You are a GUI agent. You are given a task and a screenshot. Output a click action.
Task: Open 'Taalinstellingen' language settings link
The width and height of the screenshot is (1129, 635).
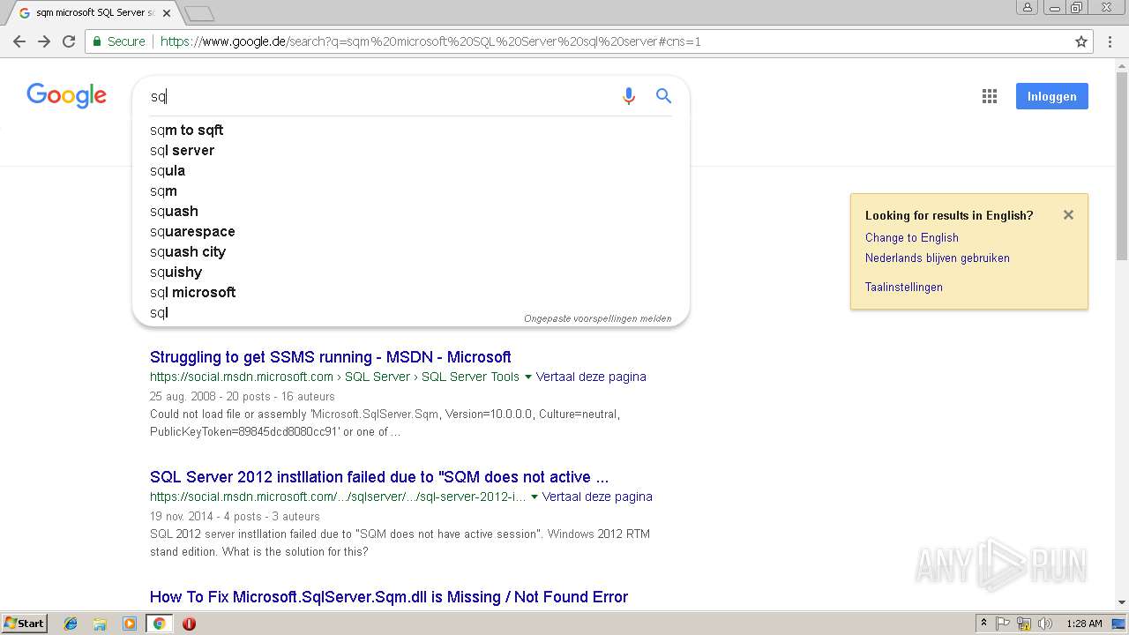pyautogui.click(x=903, y=287)
